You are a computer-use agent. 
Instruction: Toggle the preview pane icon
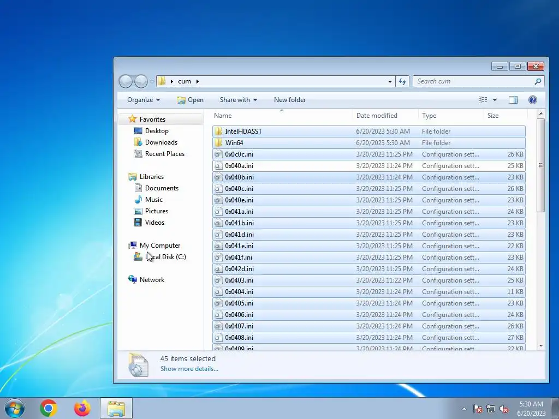coord(513,100)
